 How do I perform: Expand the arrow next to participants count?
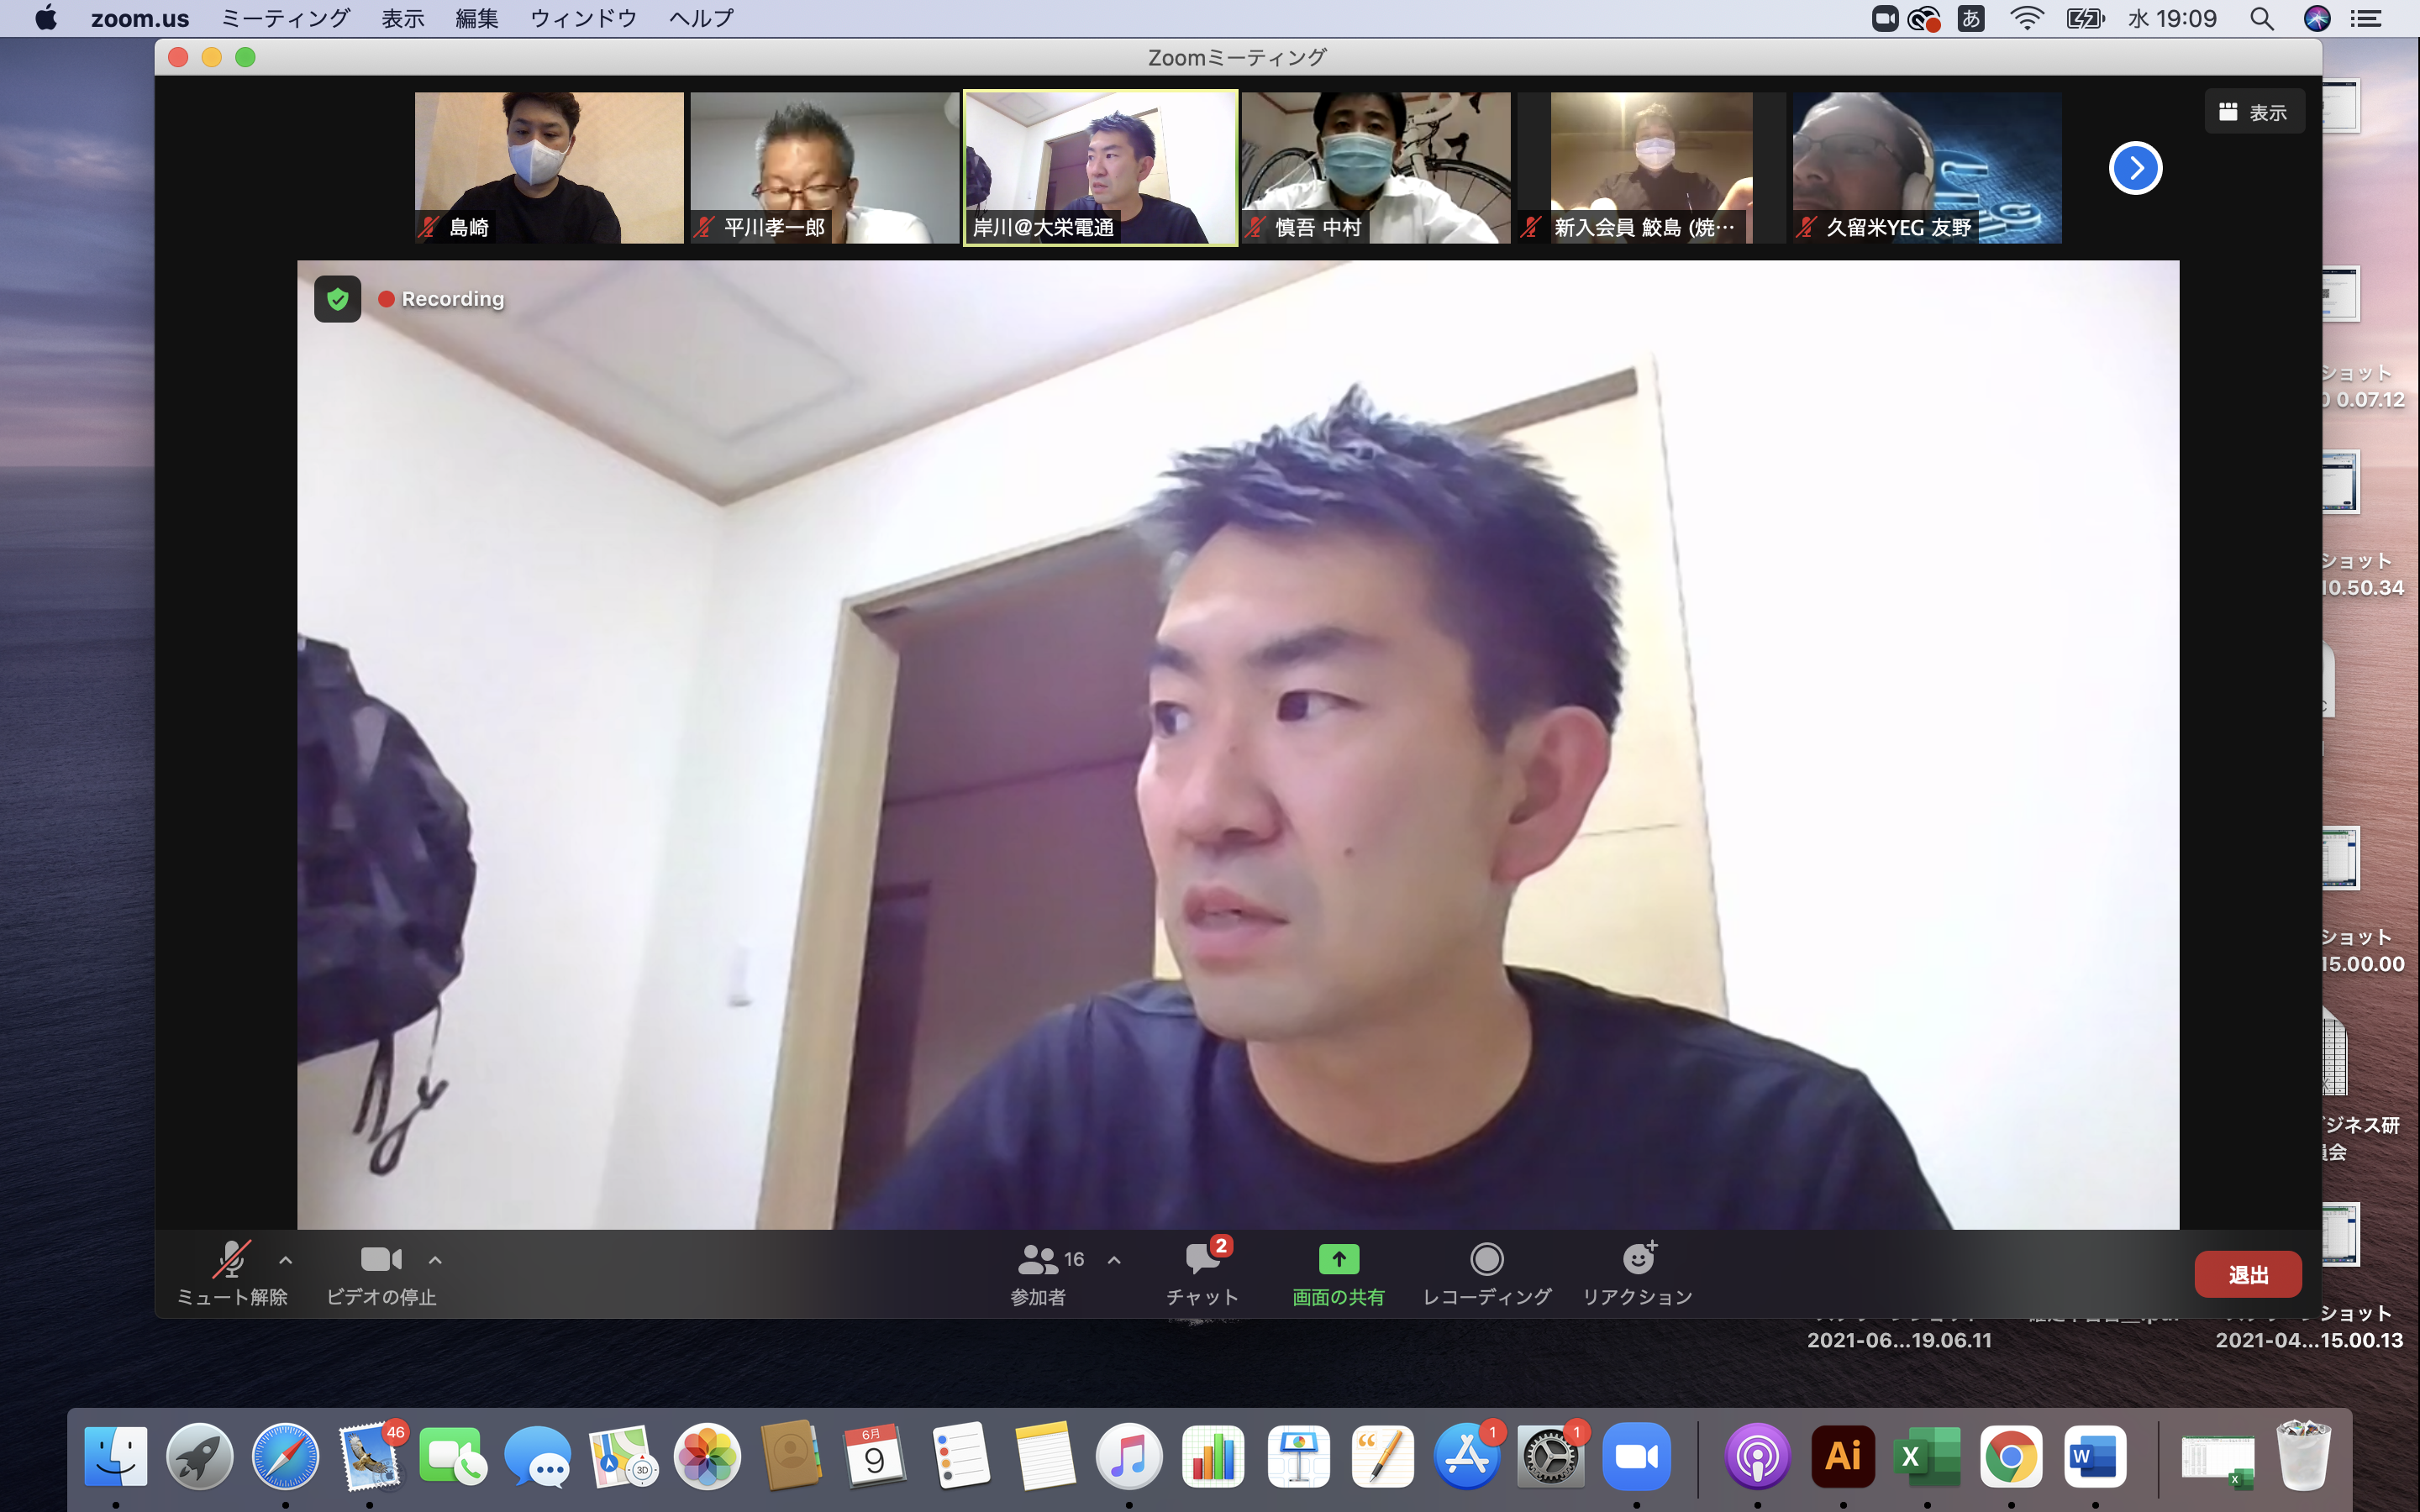coord(1114,1260)
